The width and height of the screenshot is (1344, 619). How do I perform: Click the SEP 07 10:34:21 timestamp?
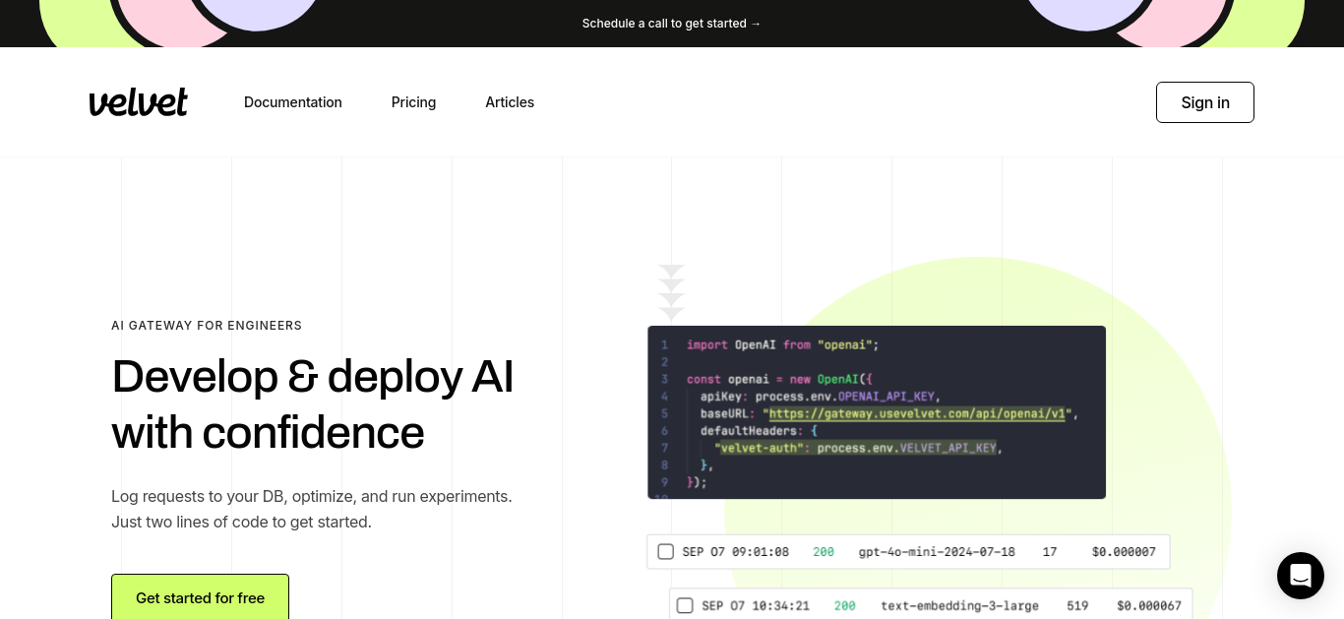[756, 605]
